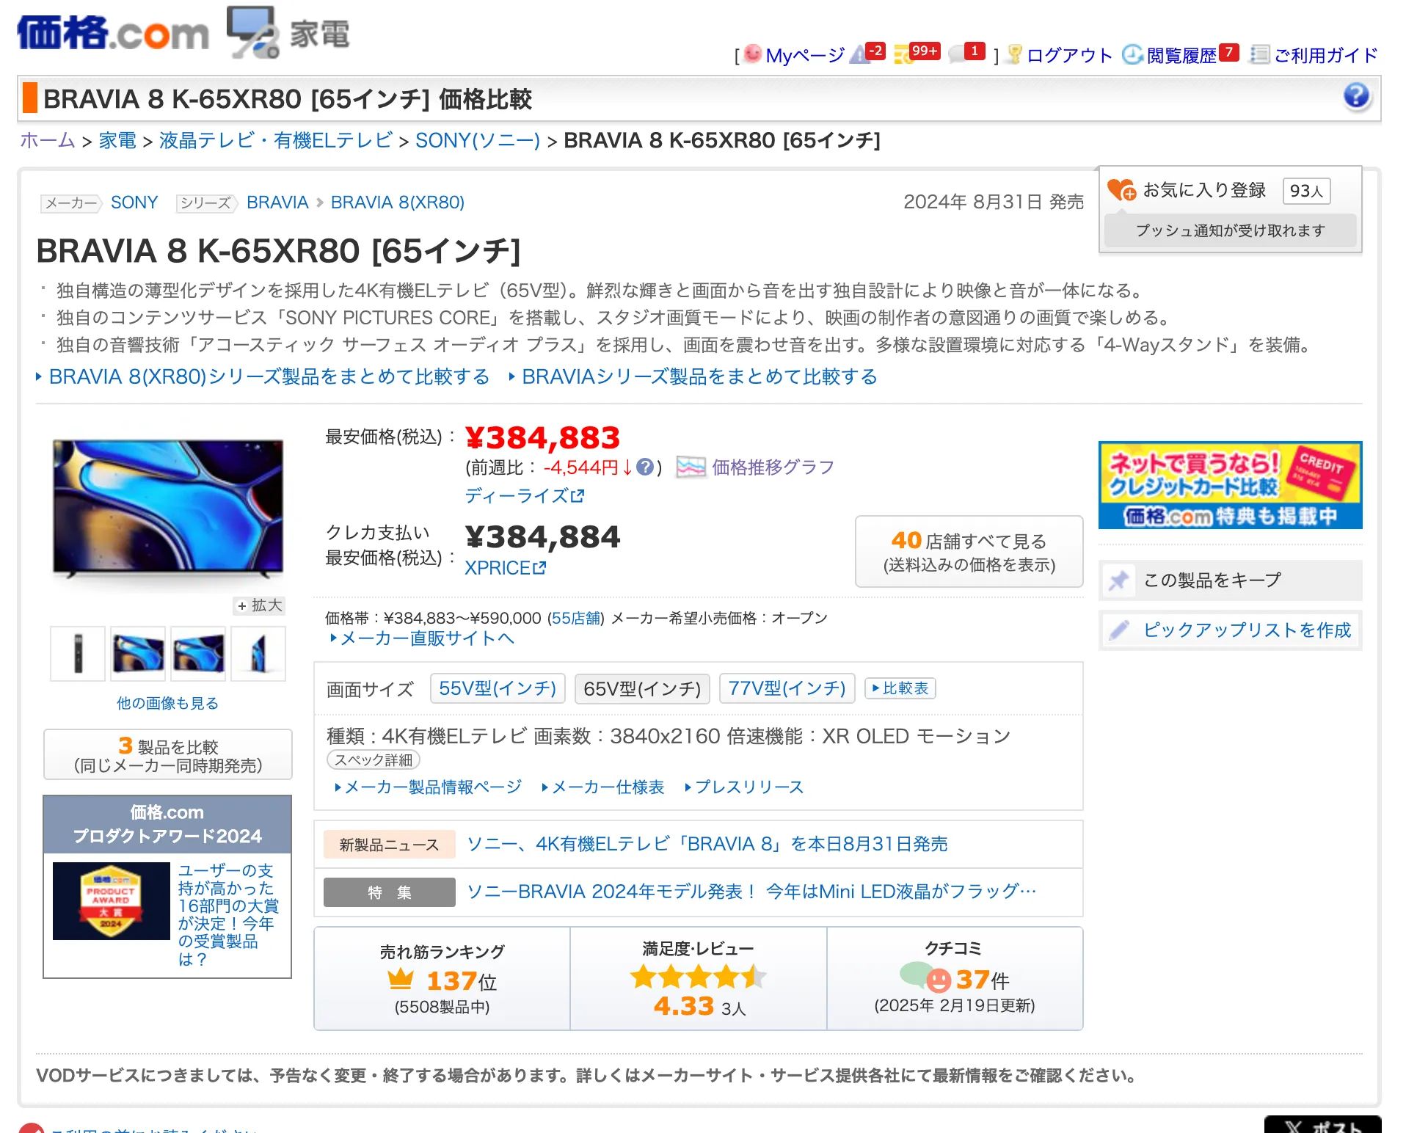Select the 77V型 screen size option
Image resolution: width=1406 pixels, height=1133 pixels.
787,688
